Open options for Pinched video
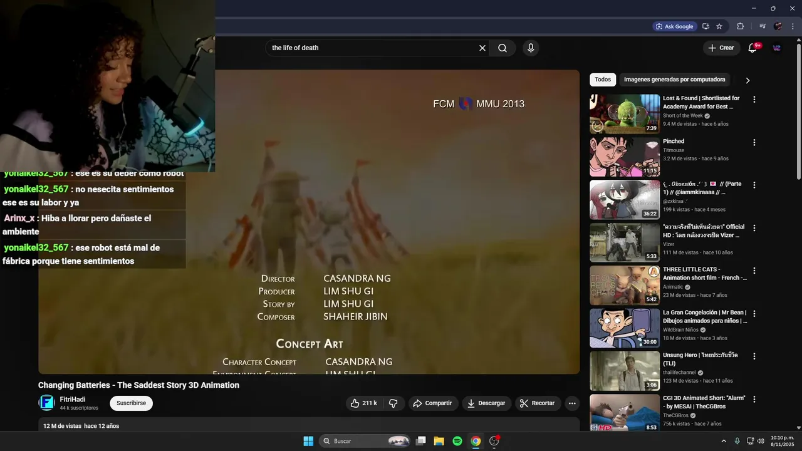The image size is (802, 451). [754, 142]
